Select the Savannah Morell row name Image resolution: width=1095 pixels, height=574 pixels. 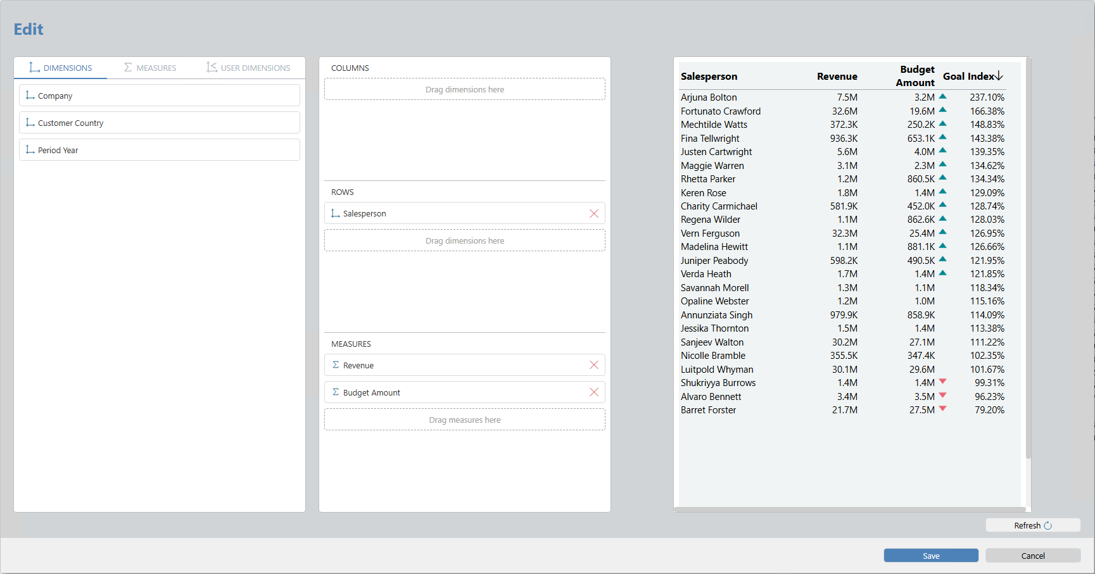point(715,288)
